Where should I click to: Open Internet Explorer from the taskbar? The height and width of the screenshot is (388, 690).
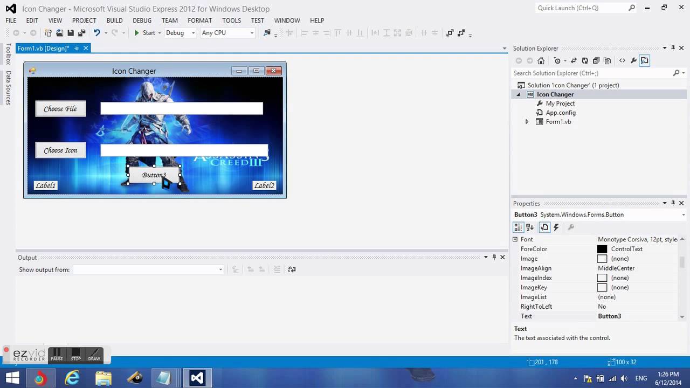click(x=71, y=378)
